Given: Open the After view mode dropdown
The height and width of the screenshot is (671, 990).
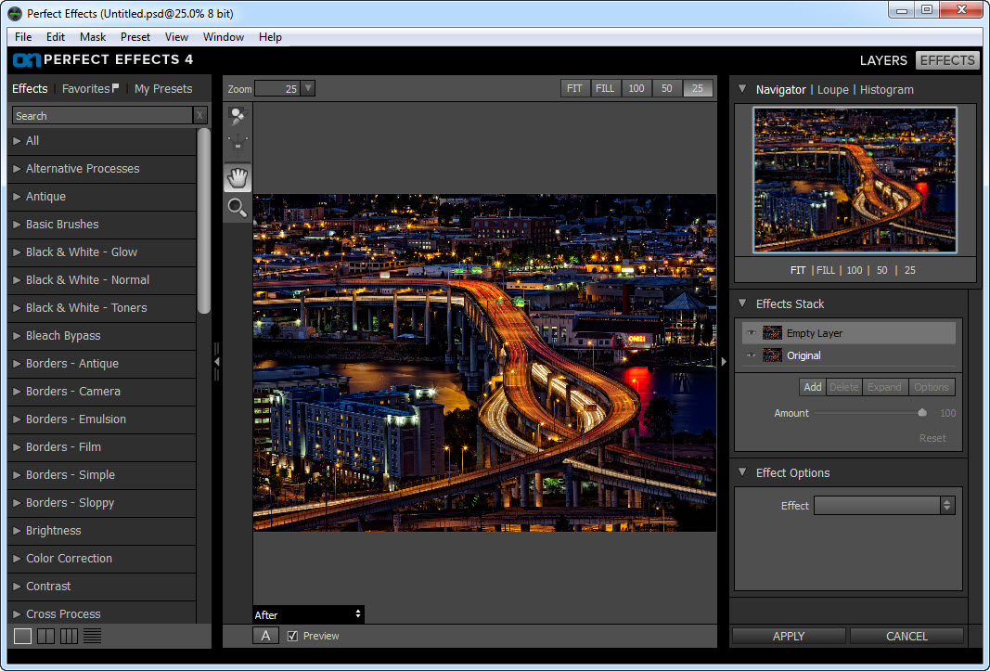Looking at the screenshot, I should [308, 614].
